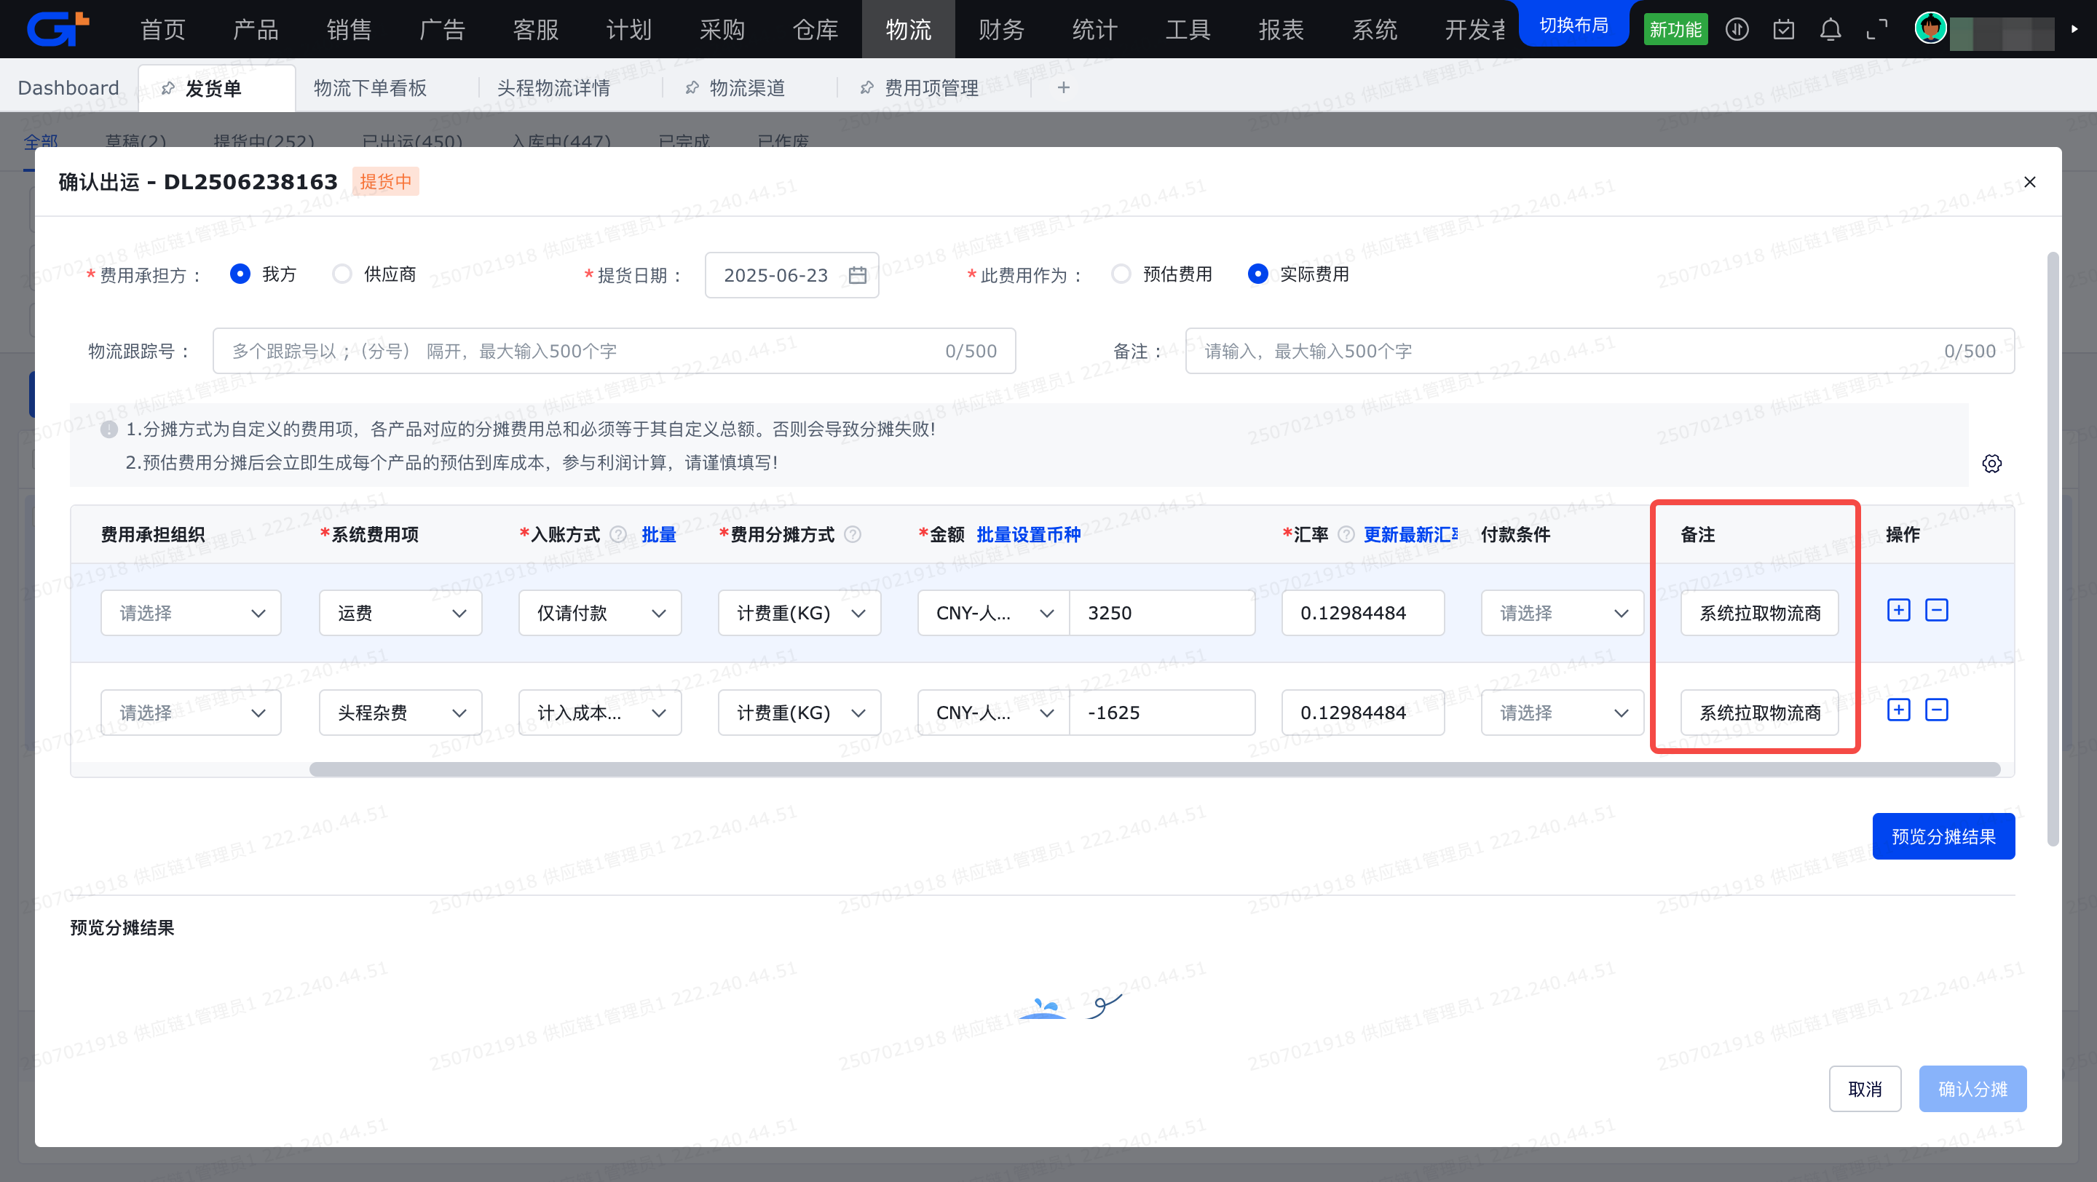2097x1182 pixels.
Task: Edit the amount field showing 3250
Action: click(x=1161, y=614)
